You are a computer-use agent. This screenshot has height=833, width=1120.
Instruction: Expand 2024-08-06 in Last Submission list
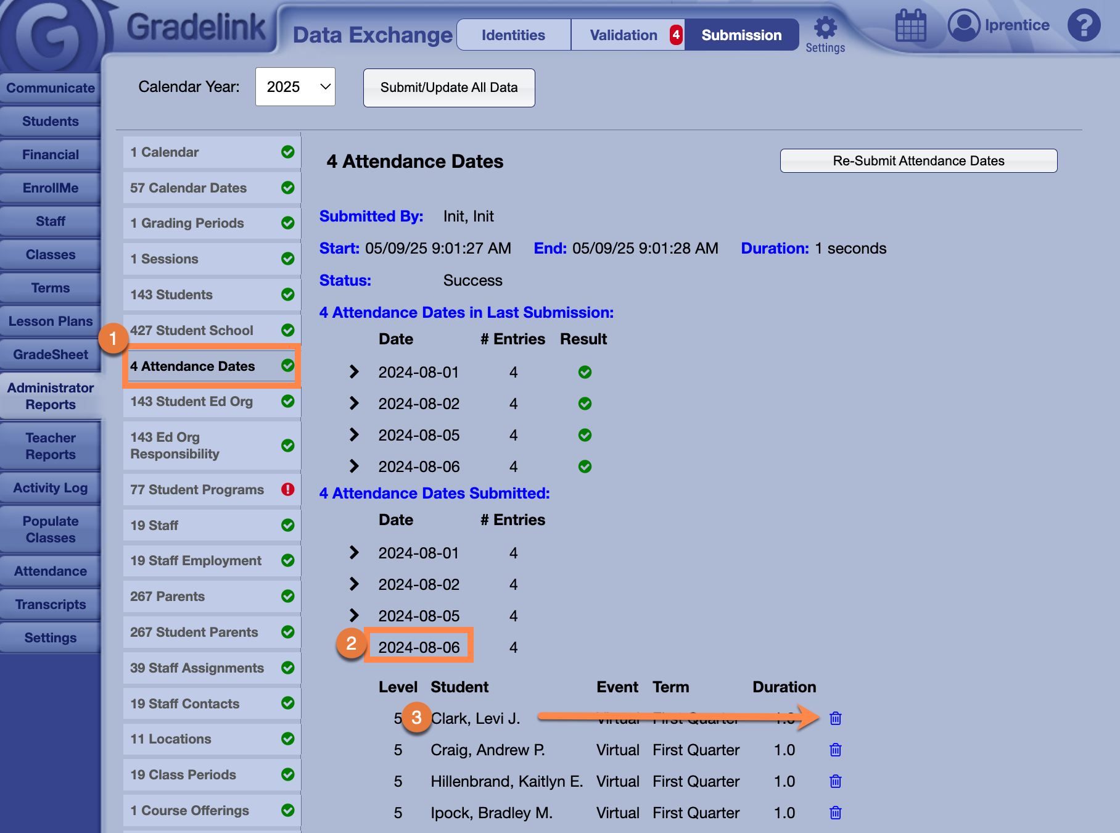pyautogui.click(x=354, y=466)
